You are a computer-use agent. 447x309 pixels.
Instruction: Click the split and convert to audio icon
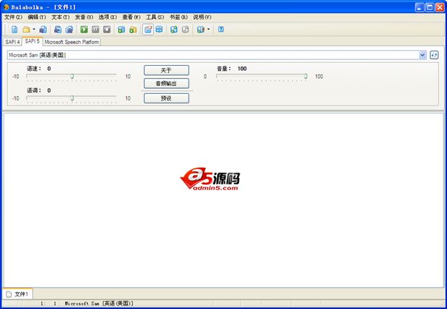tap(69, 29)
